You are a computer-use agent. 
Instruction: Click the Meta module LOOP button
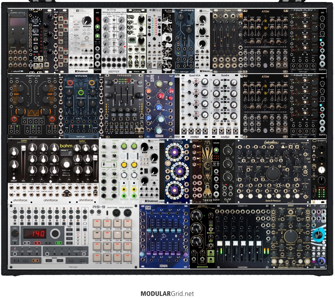pyautogui.click(x=313, y=253)
